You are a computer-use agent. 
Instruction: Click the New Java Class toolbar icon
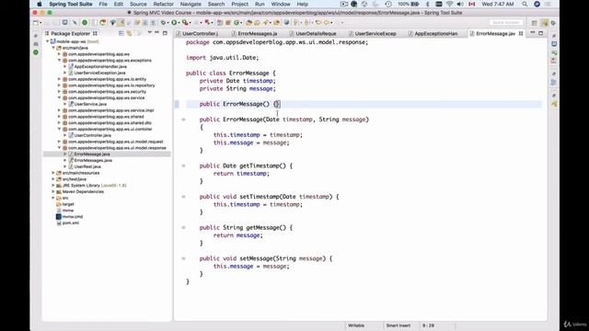tap(237, 23)
